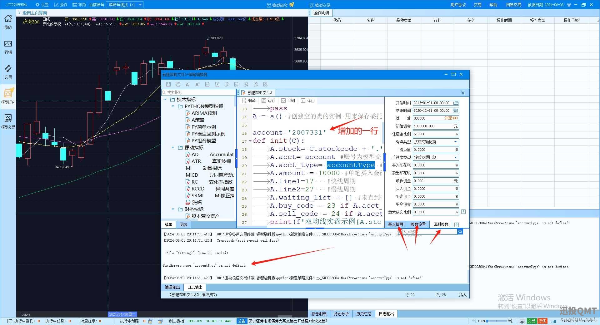Click zoom-out magnifier in status bar

(475, 321)
